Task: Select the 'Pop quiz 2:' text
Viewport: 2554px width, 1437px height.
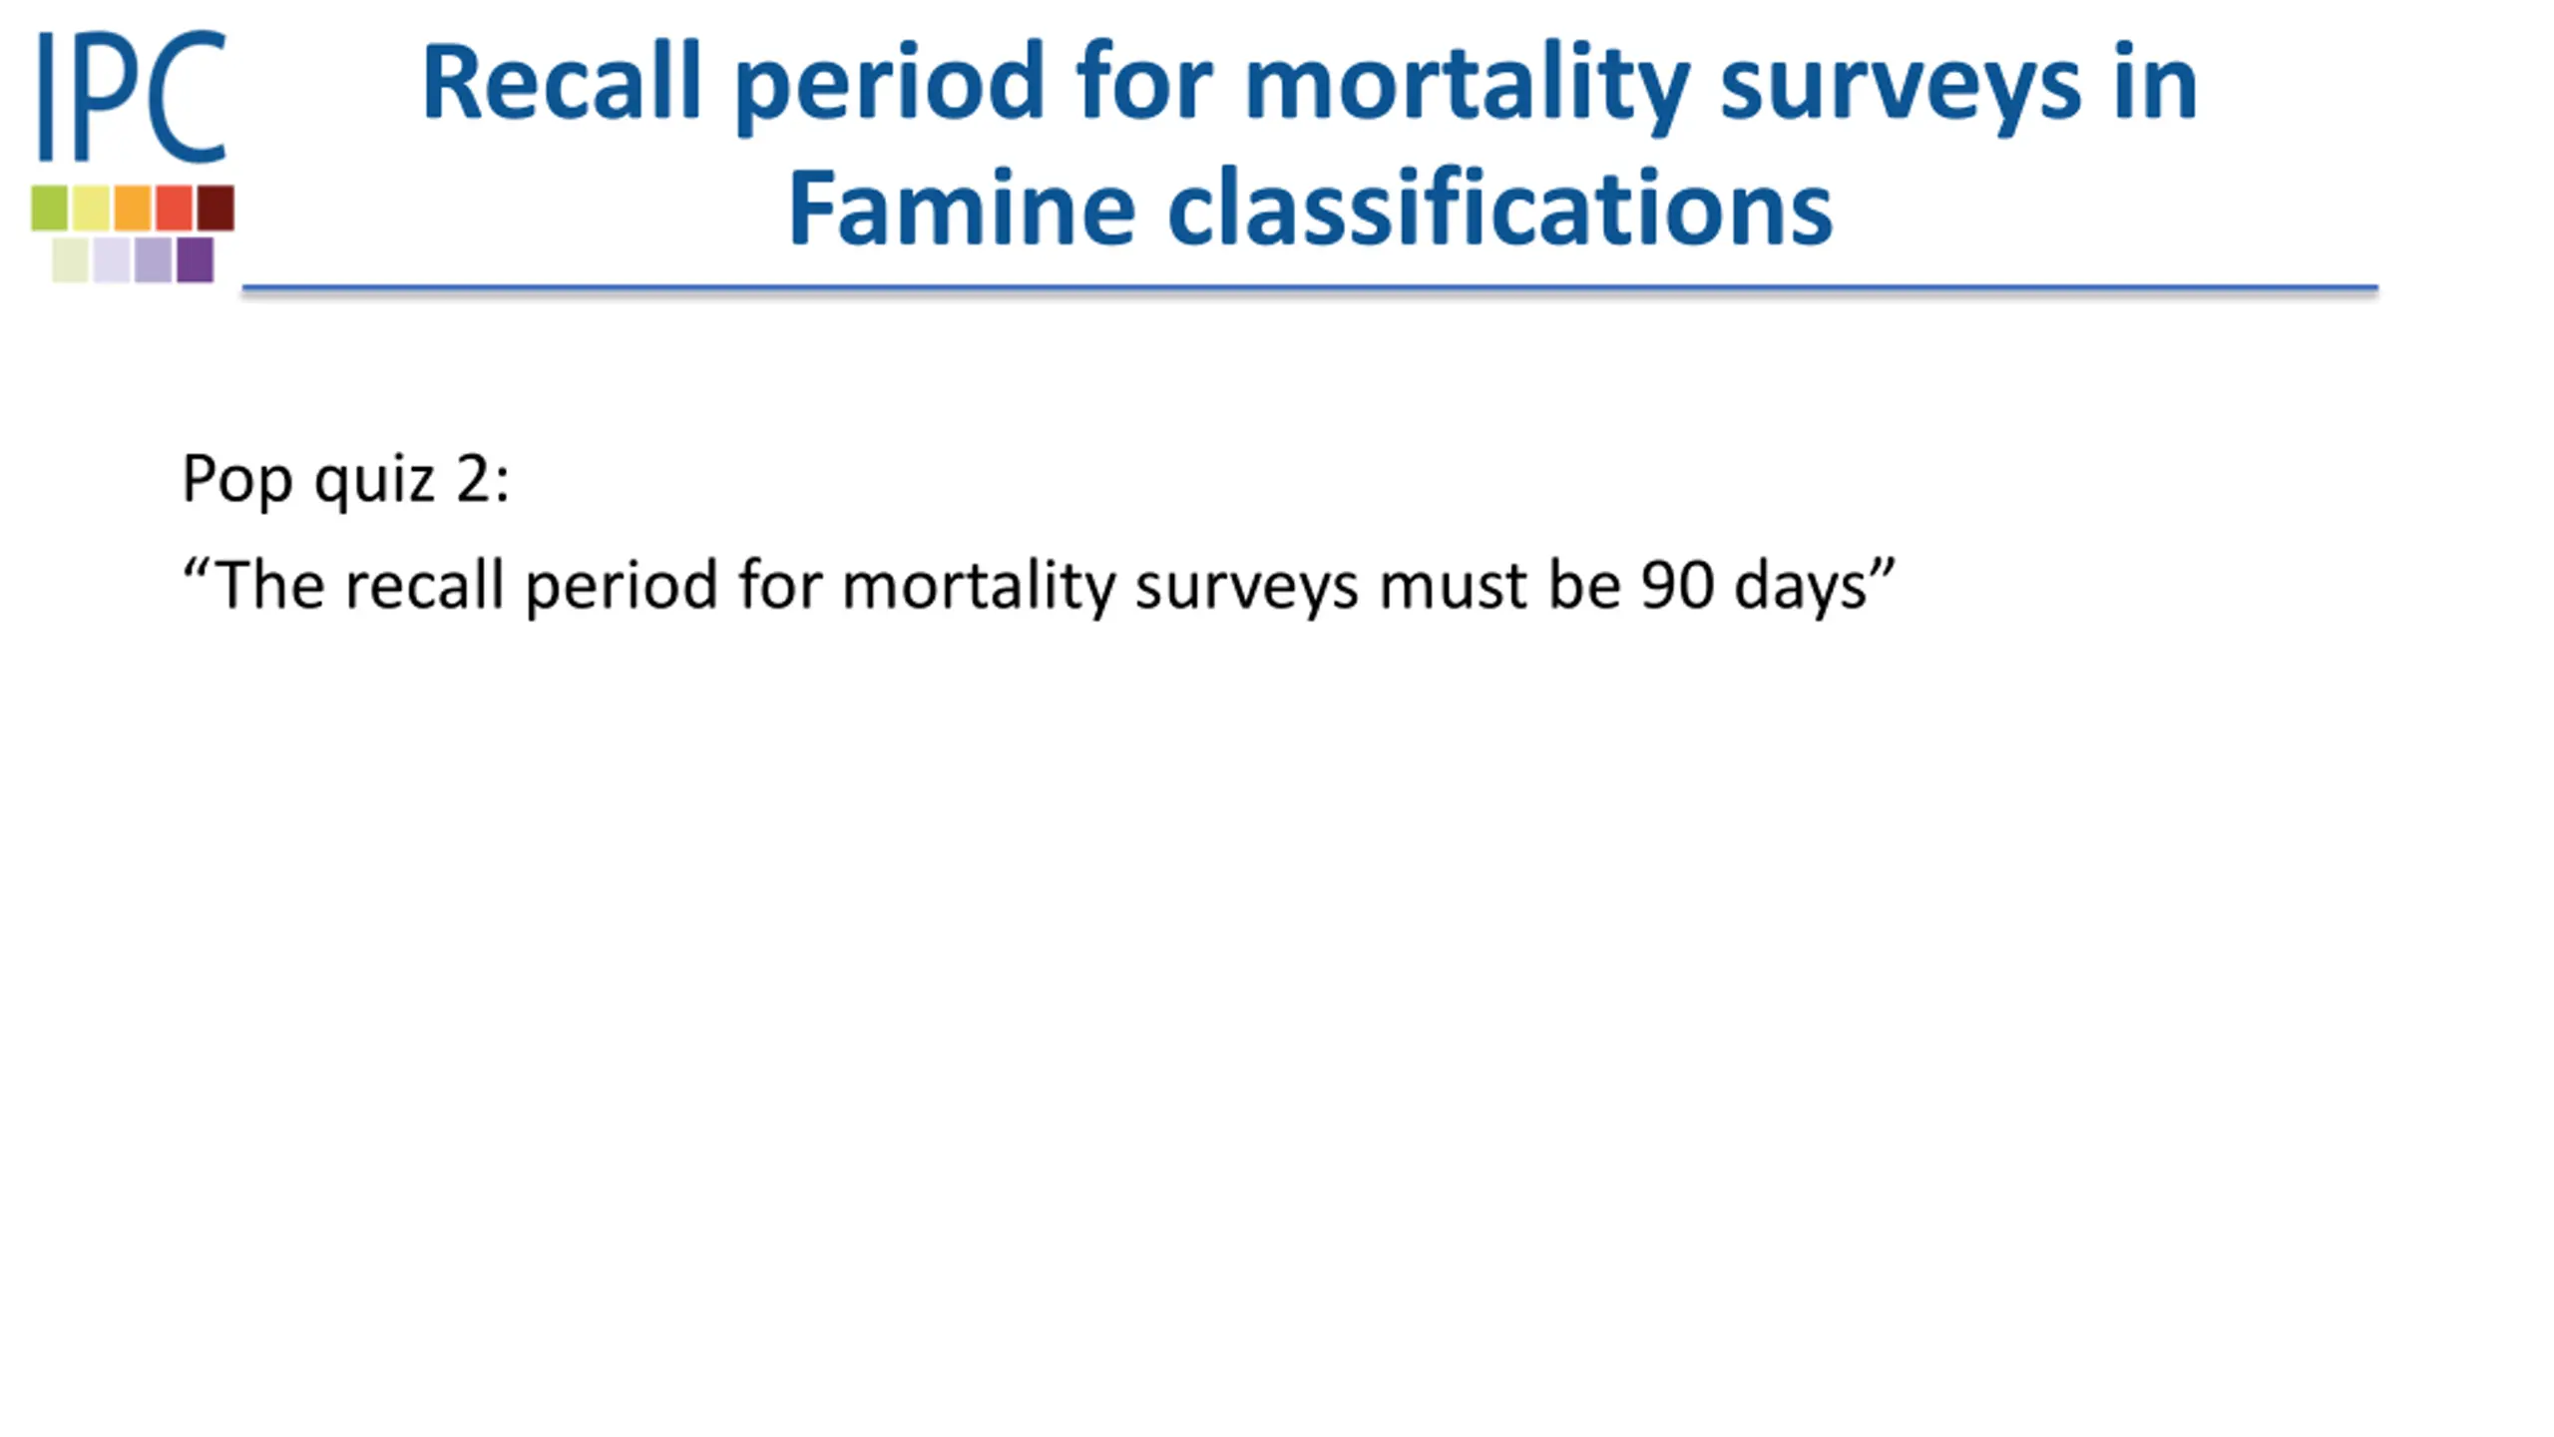Action: pos(346,480)
